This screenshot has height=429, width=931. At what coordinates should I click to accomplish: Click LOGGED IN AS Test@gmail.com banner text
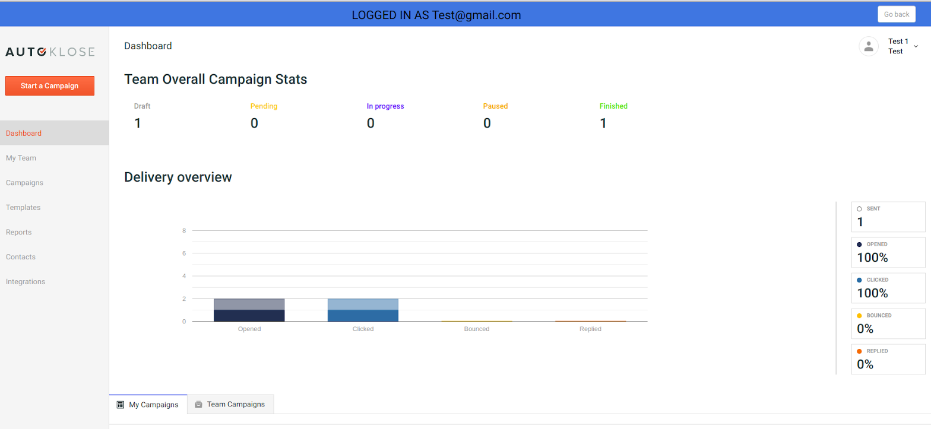436,15
